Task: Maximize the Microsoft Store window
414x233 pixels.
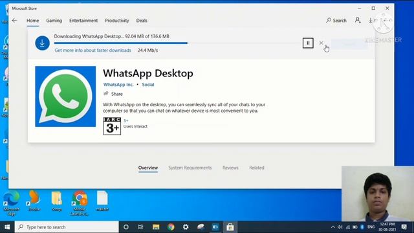Action: coord(373,8)
